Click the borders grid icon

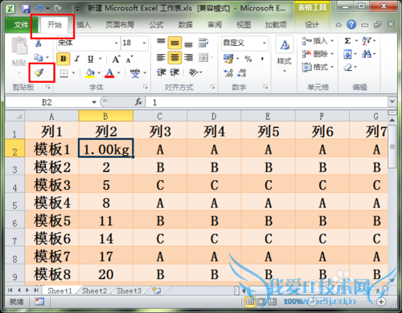tap(64, 73)
